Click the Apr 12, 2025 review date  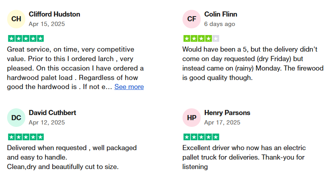click(x=47, y=122)
